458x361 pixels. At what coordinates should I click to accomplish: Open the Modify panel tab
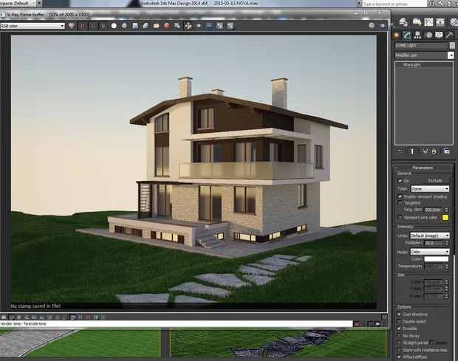pyautogui.click(x=409, y=35)
